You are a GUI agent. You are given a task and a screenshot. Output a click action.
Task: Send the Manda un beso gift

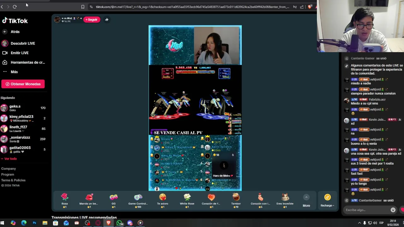[x=89, y=200]
